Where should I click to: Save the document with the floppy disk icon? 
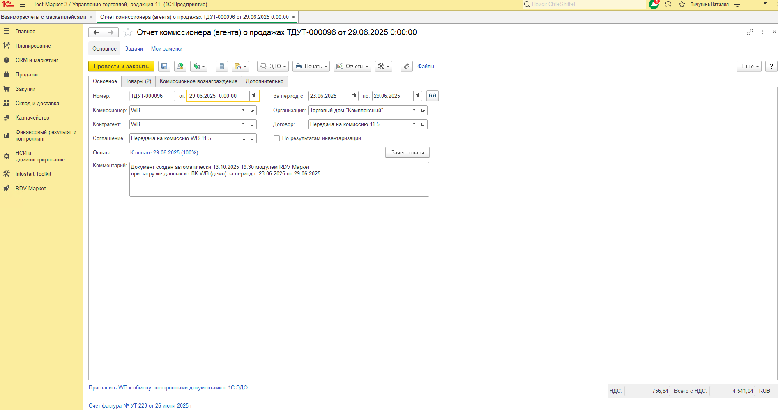164,66
